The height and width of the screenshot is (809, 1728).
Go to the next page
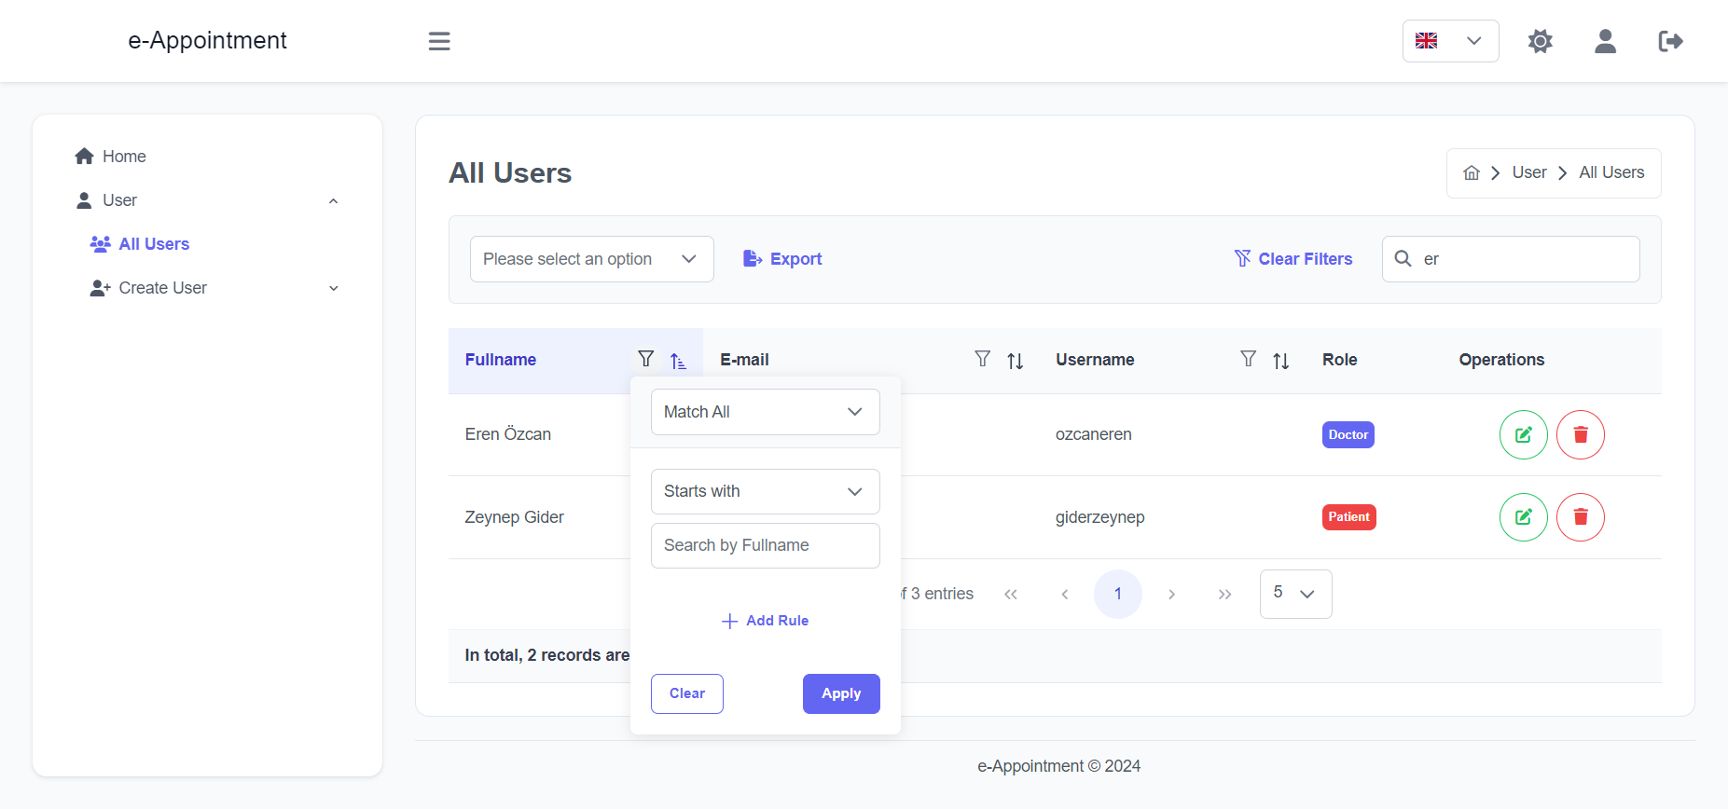[1171, 594]
